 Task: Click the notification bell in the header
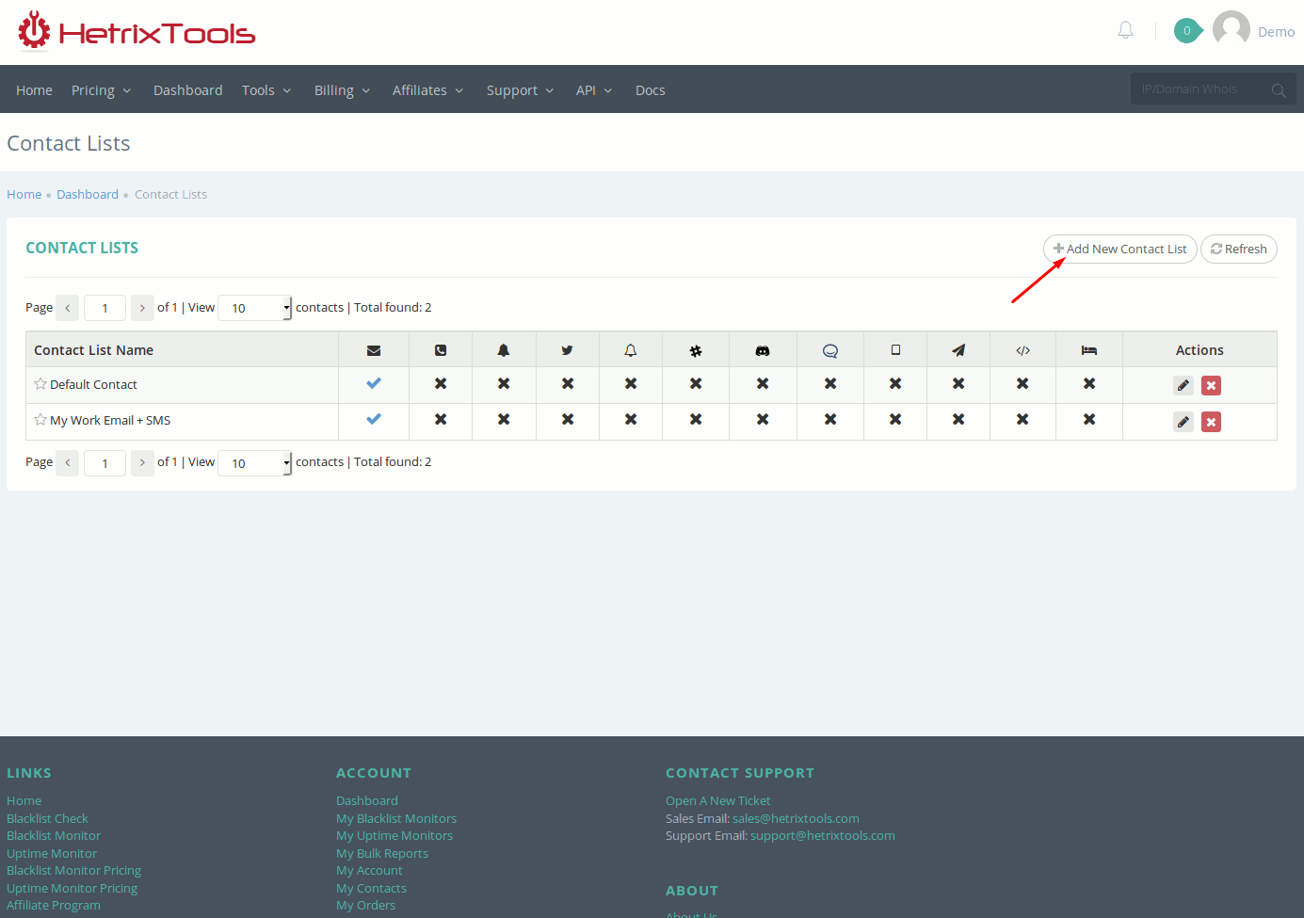1125,31
